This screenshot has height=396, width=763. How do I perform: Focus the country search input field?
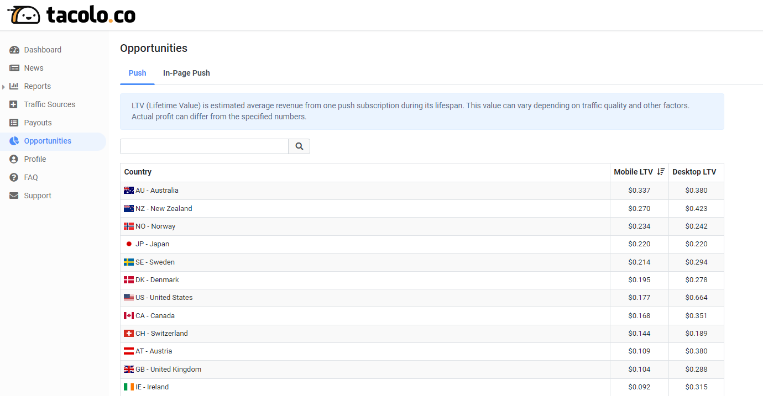pos(204,146)
